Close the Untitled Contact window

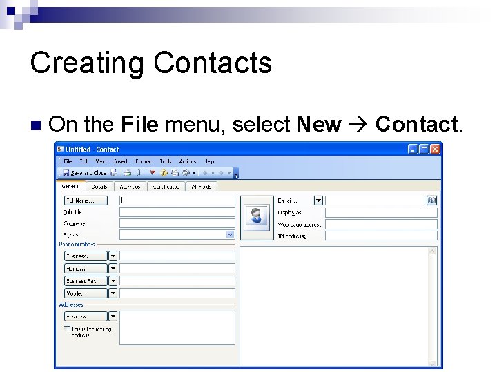tap(435, 149)
